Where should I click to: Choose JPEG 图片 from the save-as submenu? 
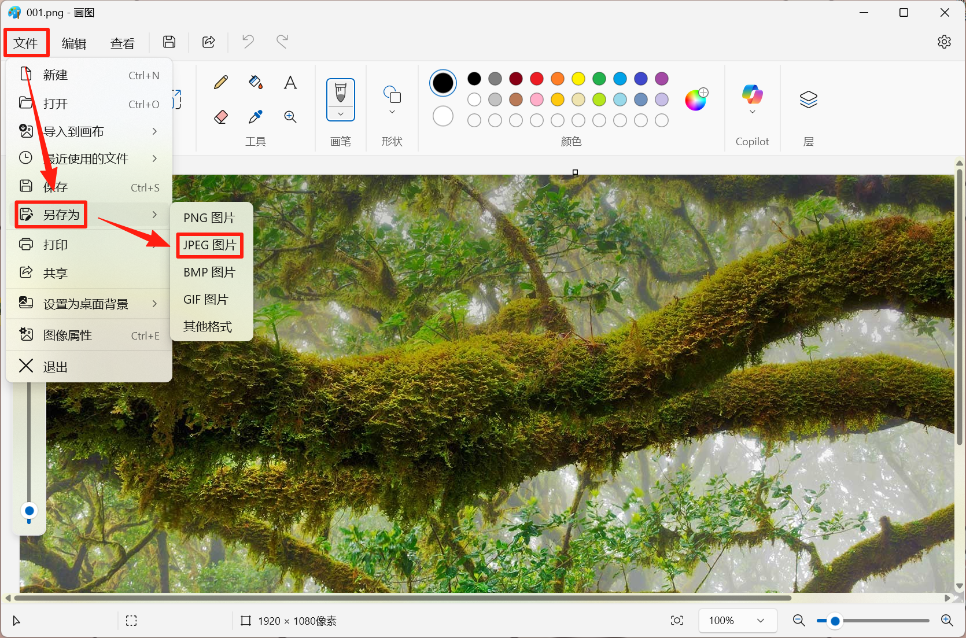click(x=209, y=245)
